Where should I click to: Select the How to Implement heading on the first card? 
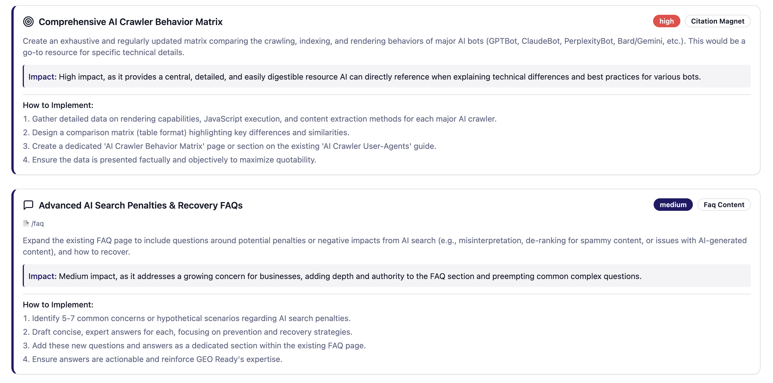(58, 105)
